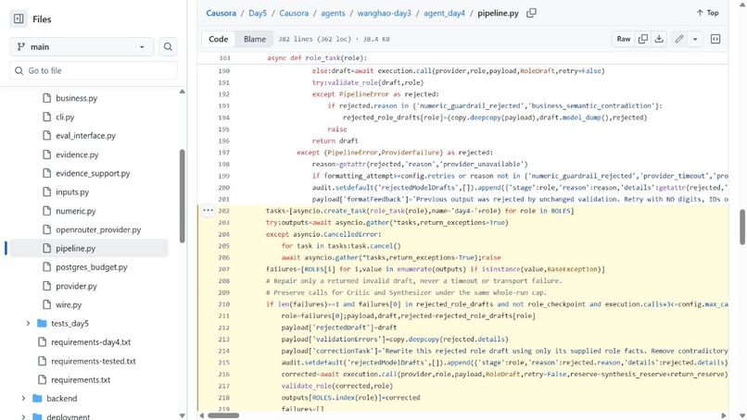Image resolution: width=747 pixels, height=420 pixels.
Task: Open provider.py file
Action: coord(76,286)
